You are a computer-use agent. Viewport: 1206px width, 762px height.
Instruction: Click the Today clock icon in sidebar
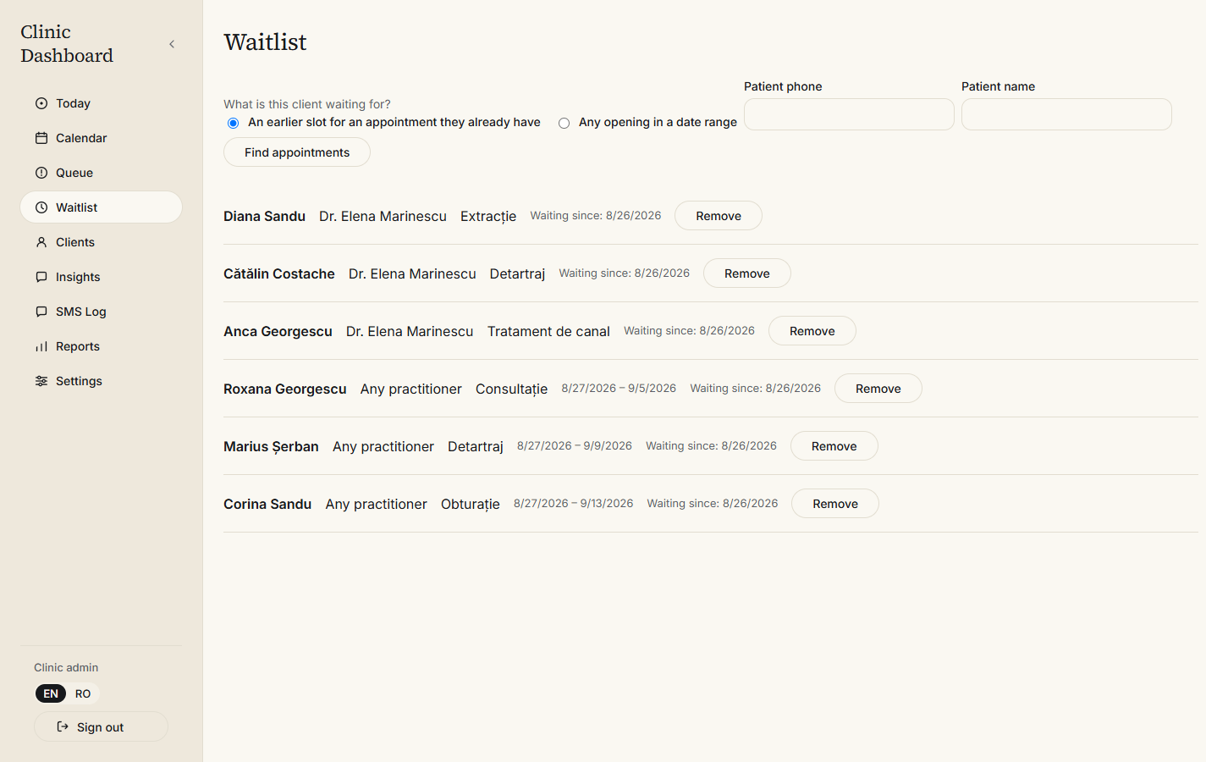point(41,103)
